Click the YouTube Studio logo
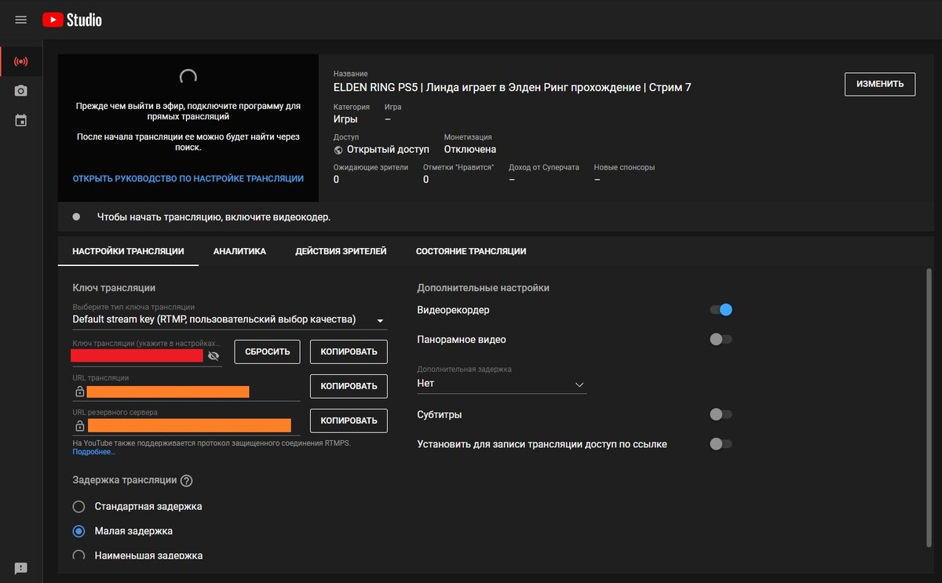942x583 pixels. [72, 20]
